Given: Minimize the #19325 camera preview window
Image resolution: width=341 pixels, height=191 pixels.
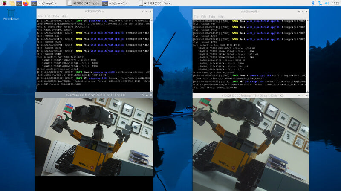Looking at the screenshot, I should pos(299,95).
